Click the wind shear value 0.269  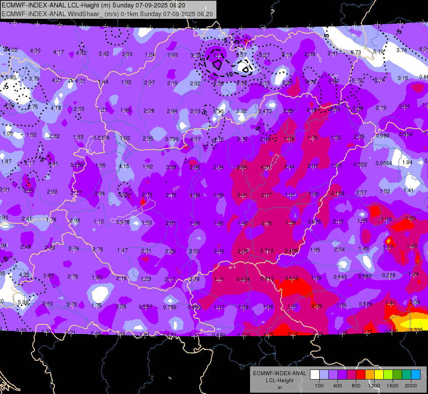click(x=77, y=165)
